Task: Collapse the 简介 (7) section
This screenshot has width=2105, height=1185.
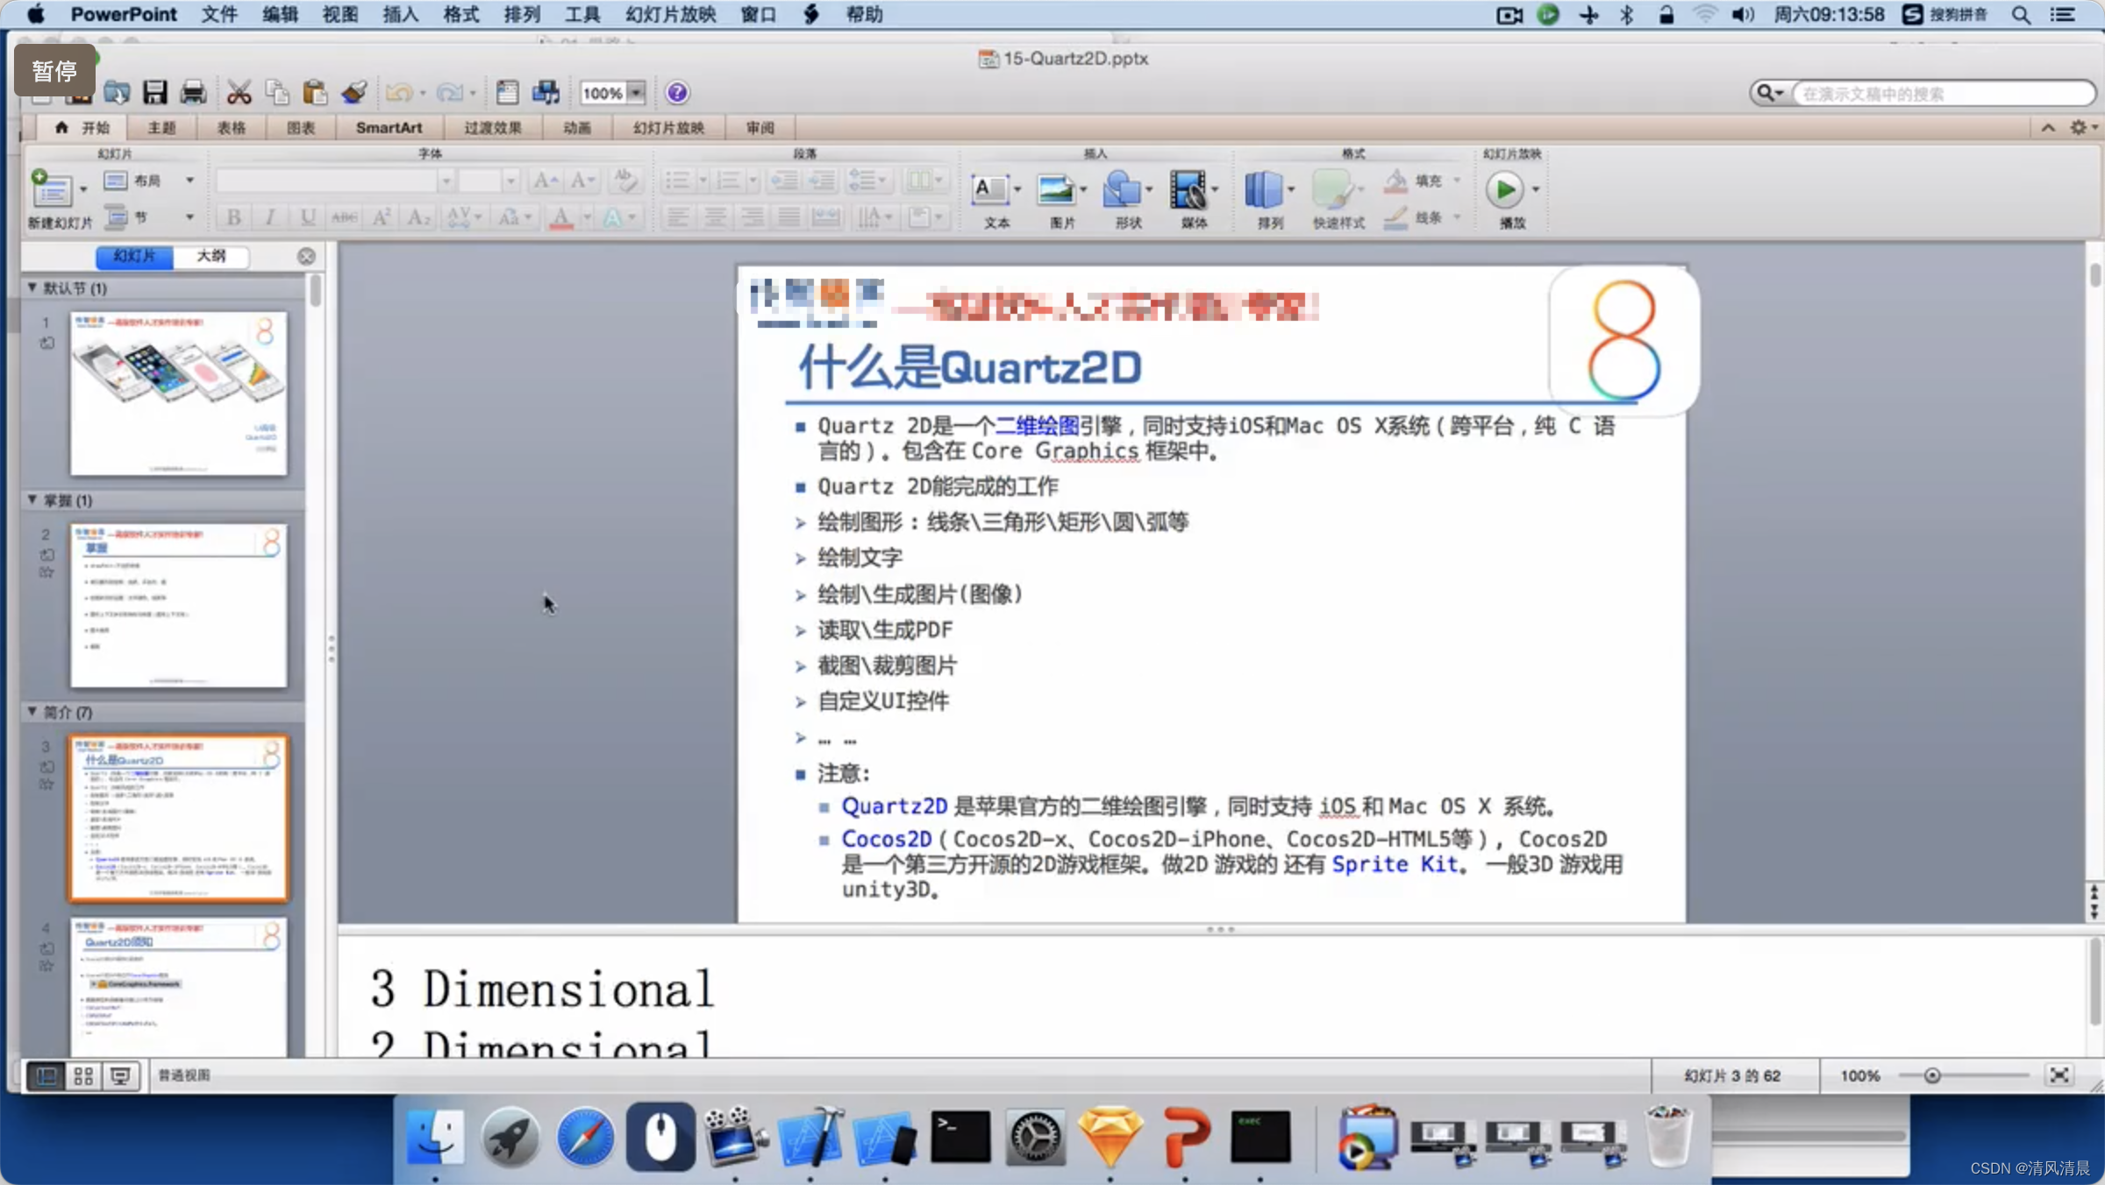Action: 32,712
